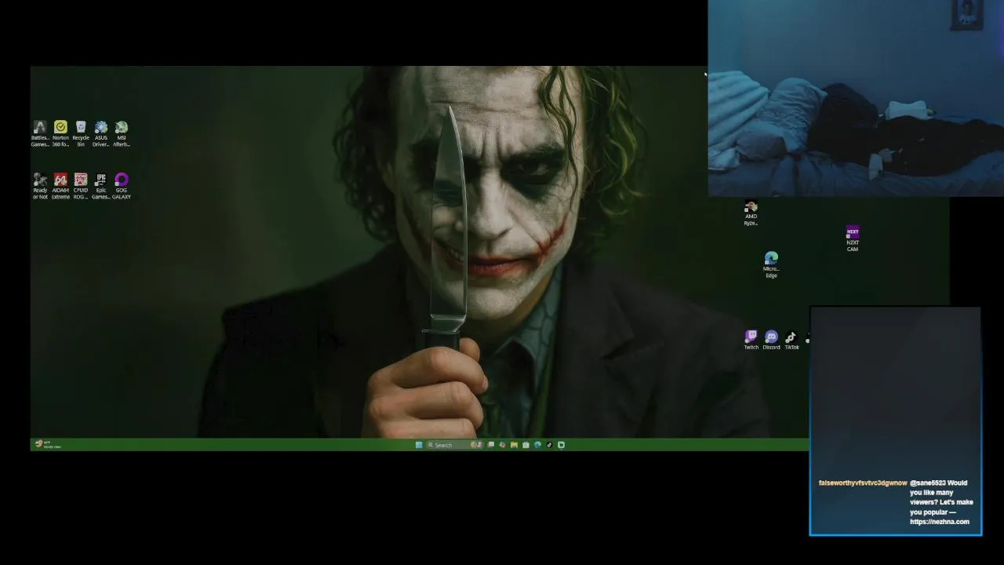Select the Ready or Not game icon
Image resolution: width=1004 pixels, height=565 pixels.
coord(40,186)
